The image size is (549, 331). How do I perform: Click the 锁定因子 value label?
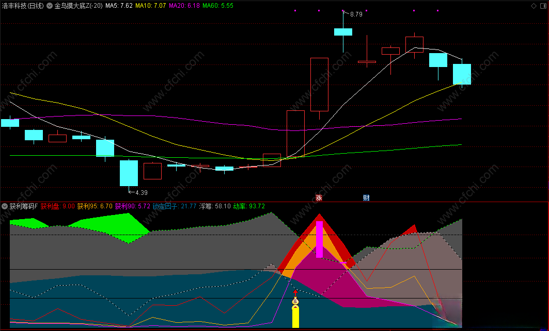click(x=175, y=206)
